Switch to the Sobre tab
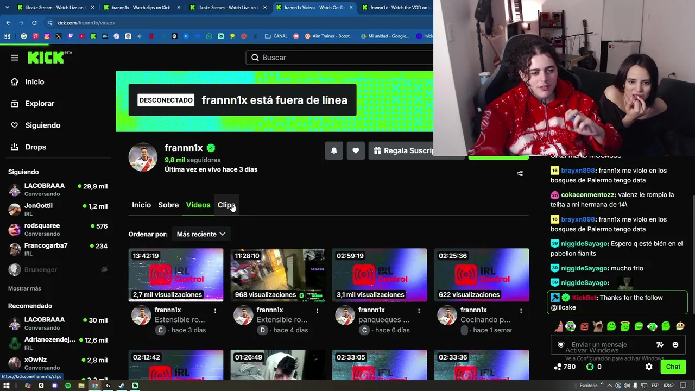This screenshot has width=695, height=391. pyautogui.click(x=168, y=205)
